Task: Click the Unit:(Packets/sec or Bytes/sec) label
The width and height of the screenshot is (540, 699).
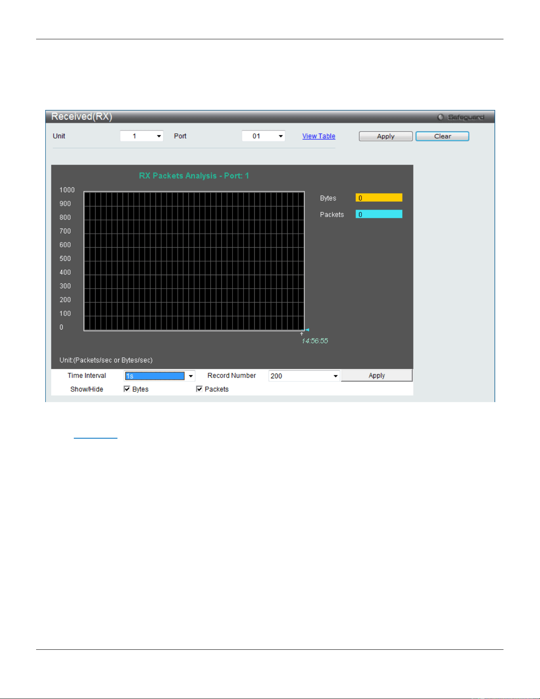Action: (106, 360)
